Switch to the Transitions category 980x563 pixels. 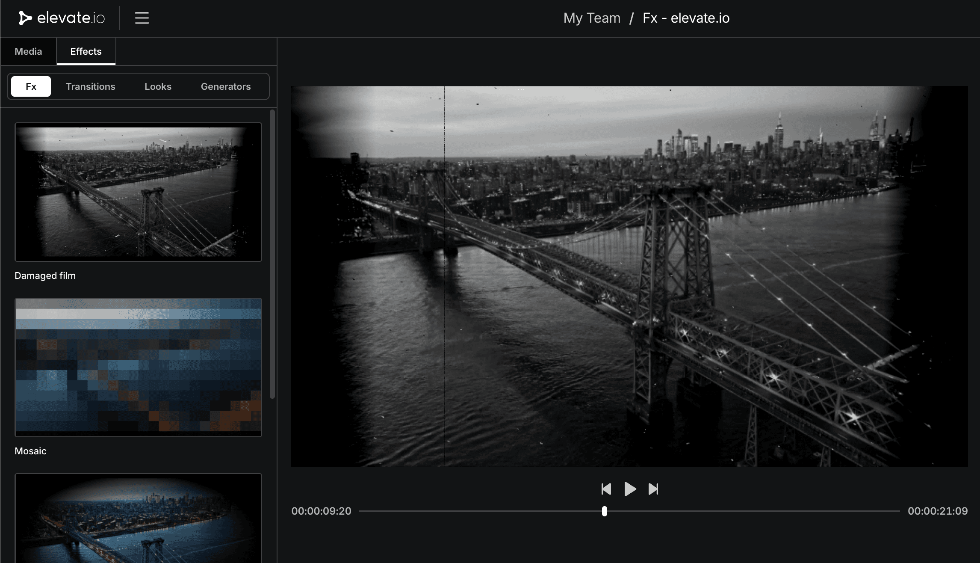click(x=90, y=86)
